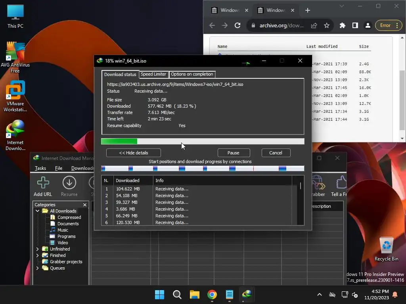This screenshot has width=406, height=304.
Task: Click the Chrome Error button
Action: [x=385, y=25]
